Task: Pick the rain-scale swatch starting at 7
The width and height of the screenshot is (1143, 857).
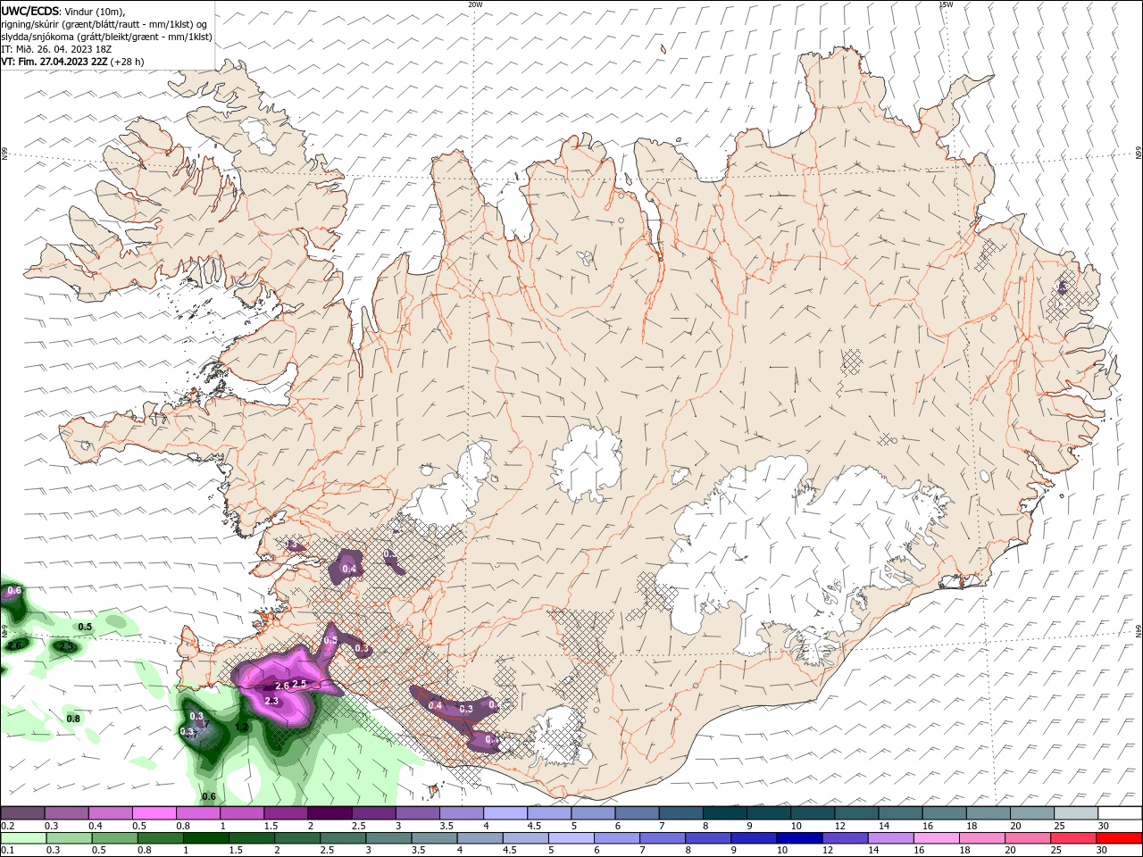Action: coord(662,838)
